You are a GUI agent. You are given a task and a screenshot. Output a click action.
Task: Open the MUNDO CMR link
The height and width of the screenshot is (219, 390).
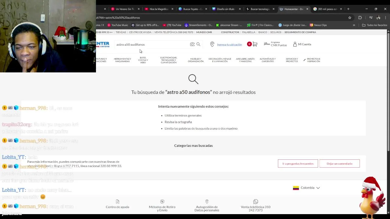(204, 32)
